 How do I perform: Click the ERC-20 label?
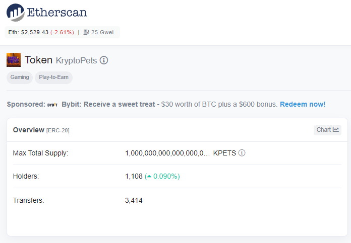click(x=58, y=130)
